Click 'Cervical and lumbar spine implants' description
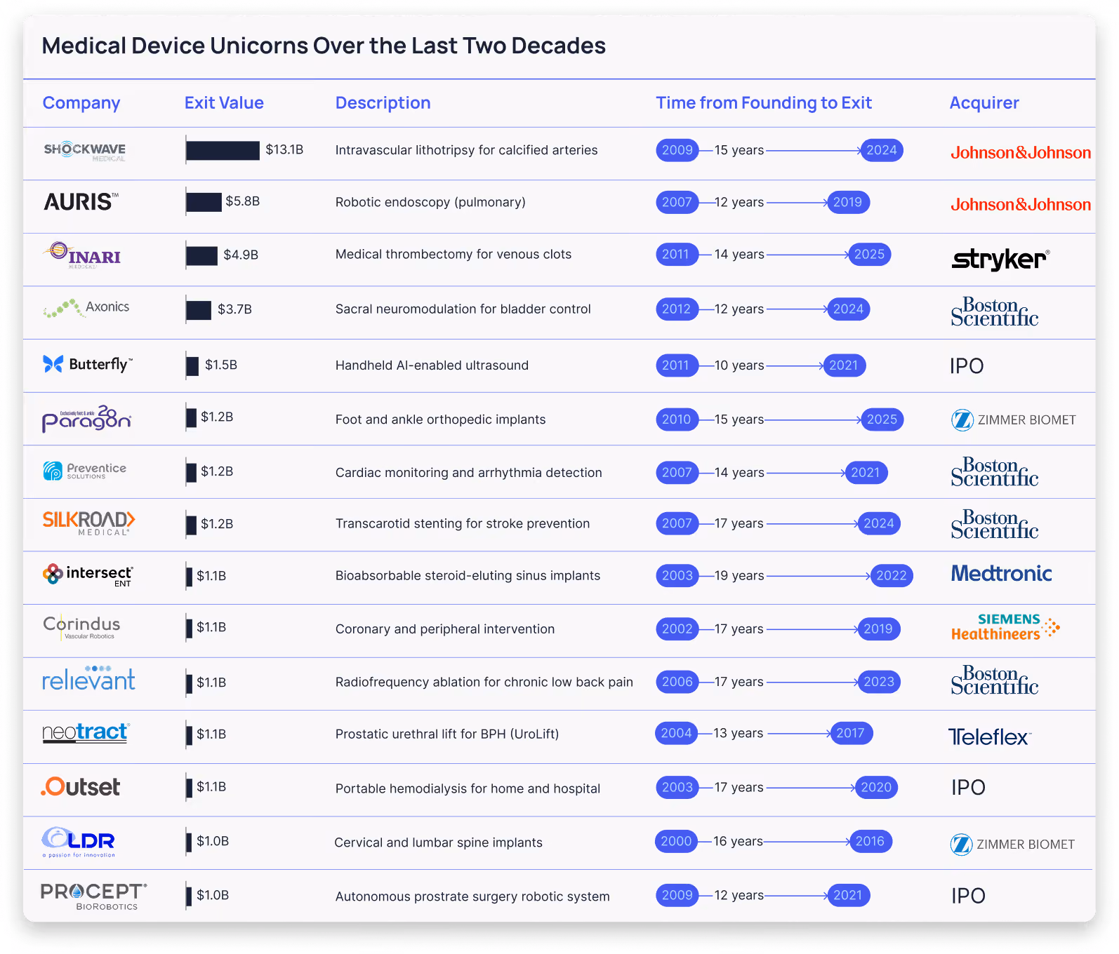The width and height of the screenshot is (1119, 954). point(438,842)
